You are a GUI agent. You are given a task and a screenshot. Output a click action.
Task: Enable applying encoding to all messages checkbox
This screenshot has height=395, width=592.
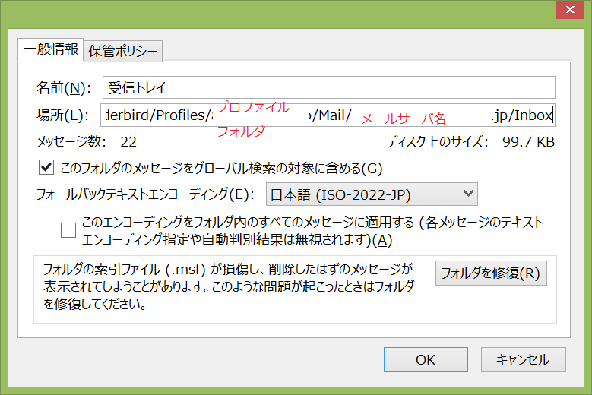pos(68,230)
